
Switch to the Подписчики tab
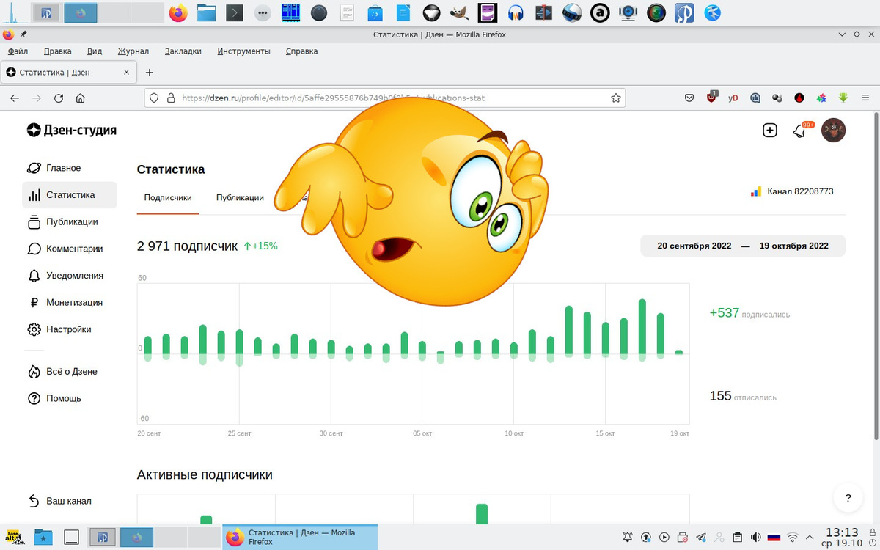click(168, 198)
